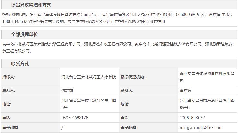Click 13081843632 in the contact table

(192, 118)
